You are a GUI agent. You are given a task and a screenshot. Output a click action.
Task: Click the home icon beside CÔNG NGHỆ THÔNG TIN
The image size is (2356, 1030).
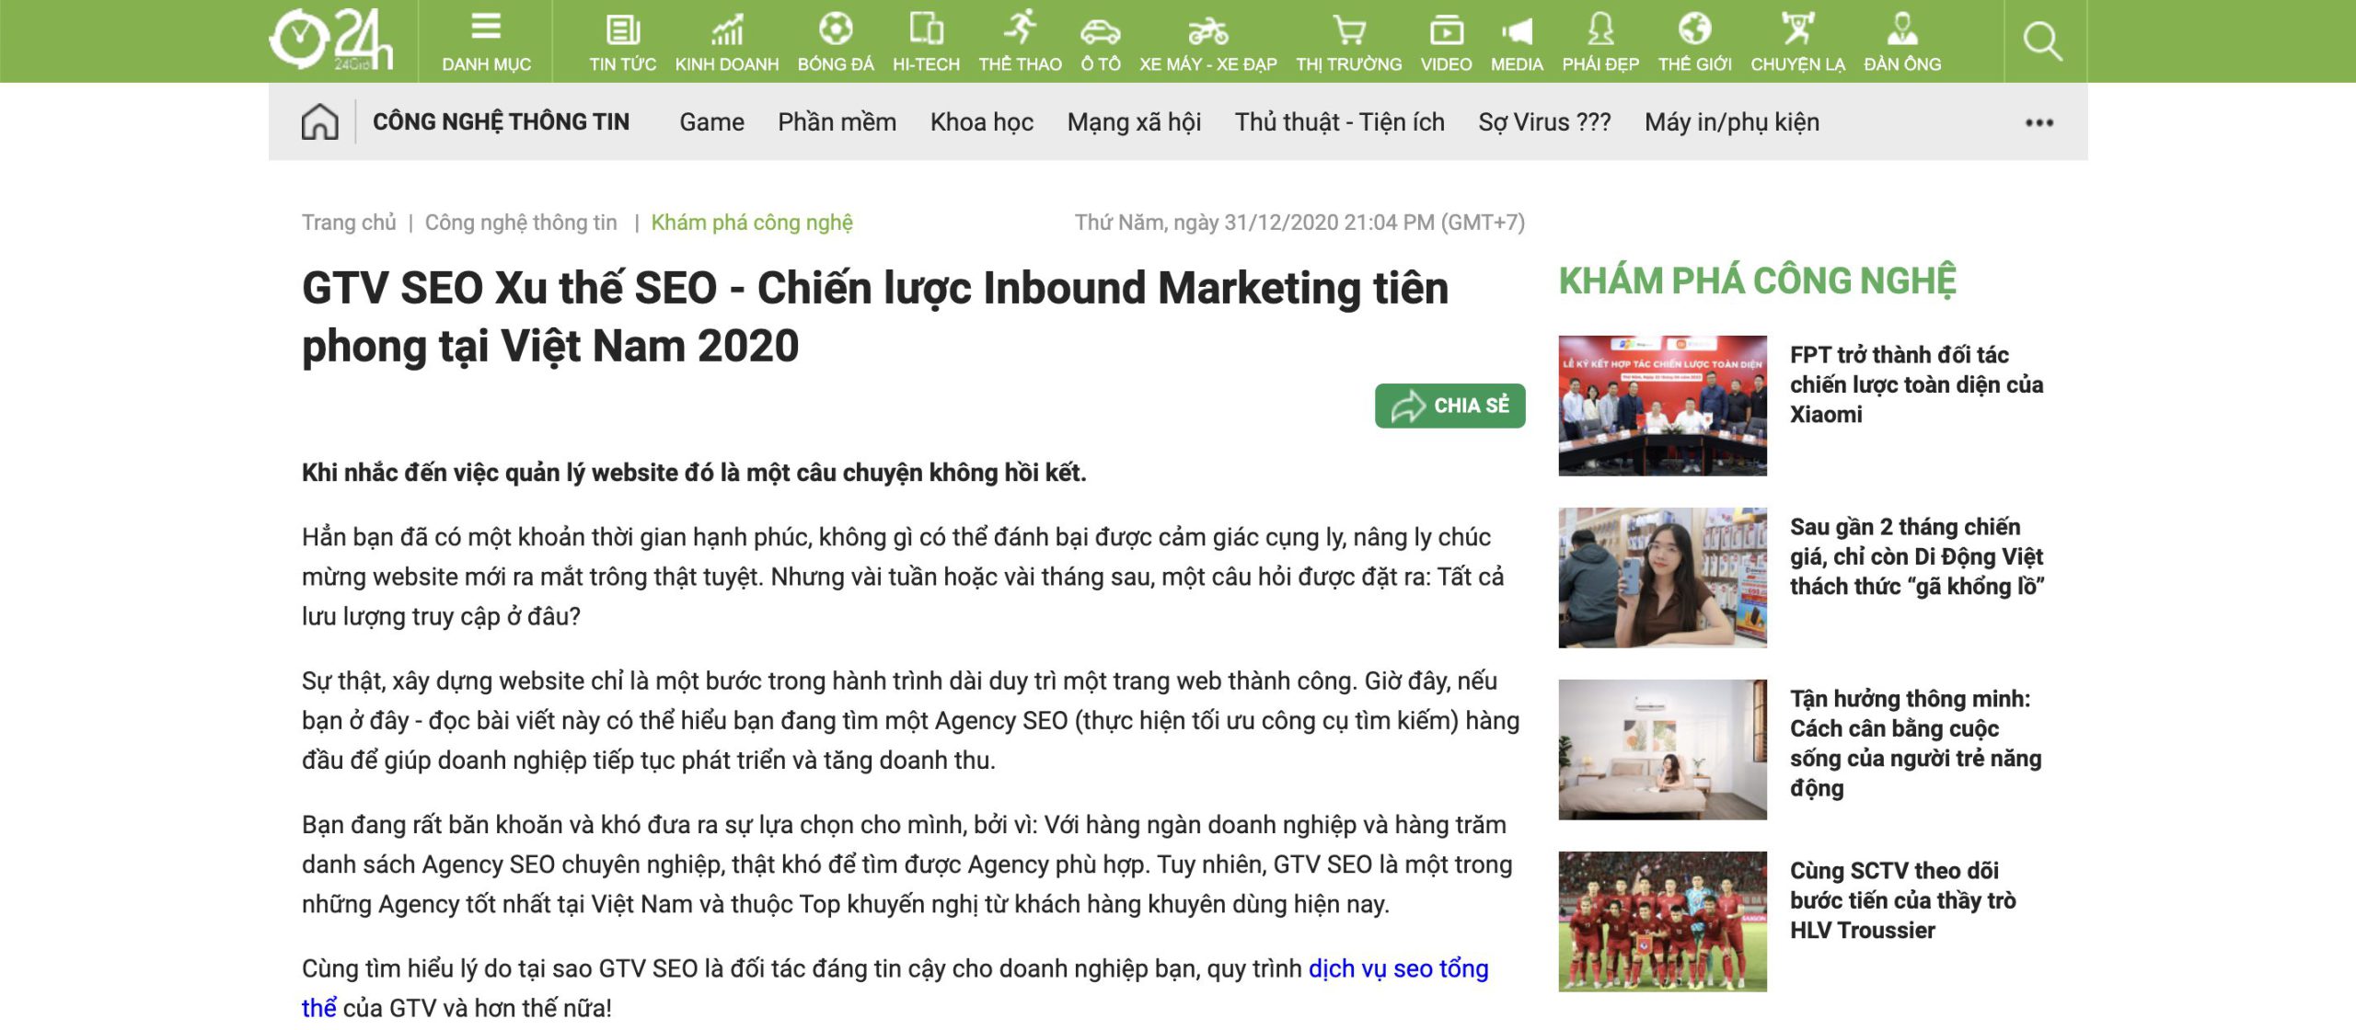coord(321,121)
